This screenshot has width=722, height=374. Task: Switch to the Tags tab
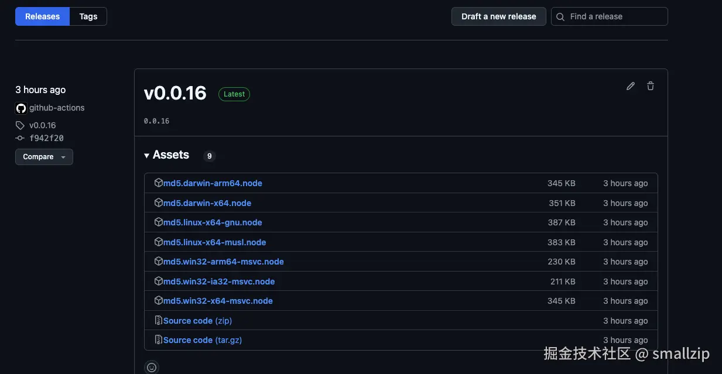(x=88, y=16)
